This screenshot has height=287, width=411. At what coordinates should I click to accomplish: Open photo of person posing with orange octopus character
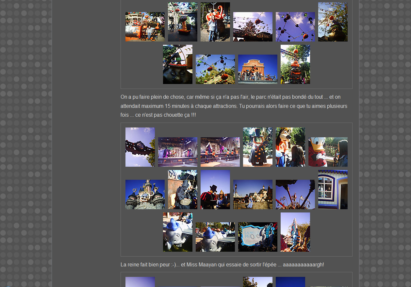click(x=215, y=22)
